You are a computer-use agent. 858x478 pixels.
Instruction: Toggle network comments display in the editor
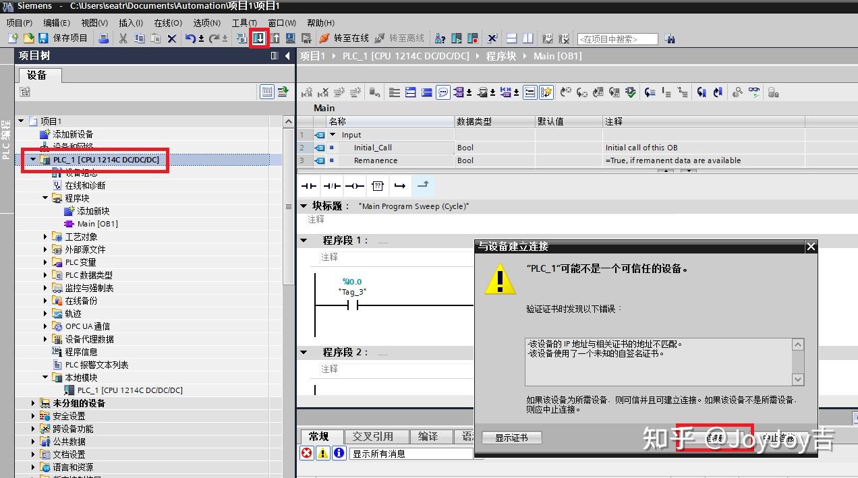click(444, 92)
